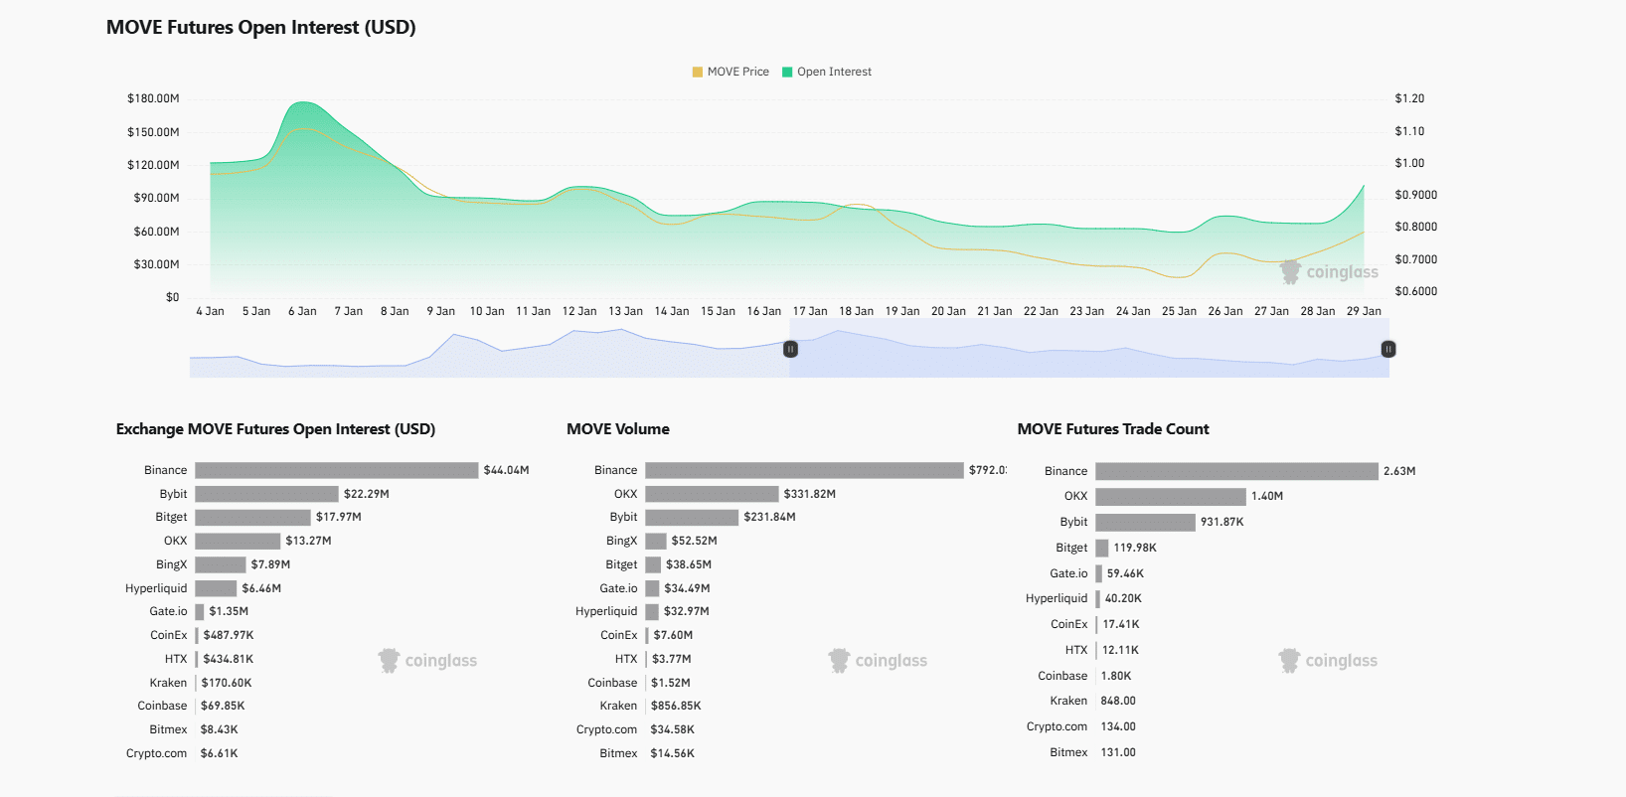Toggle the Open Interest legend entry
This screenshot has height=797, width=1626.
tap(827, 72)
